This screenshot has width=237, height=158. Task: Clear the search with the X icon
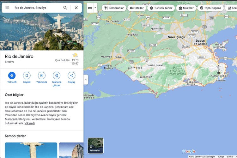pyautogui.click(x=76, y=8)
